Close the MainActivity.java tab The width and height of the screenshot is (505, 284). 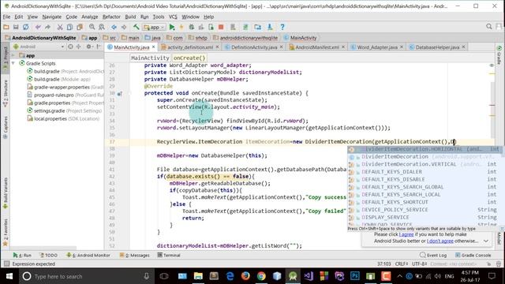click(154, 47)
